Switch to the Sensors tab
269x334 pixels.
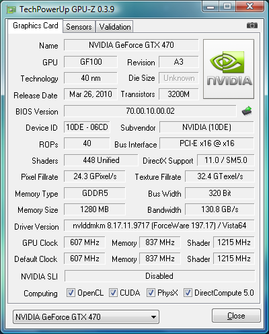79,27
